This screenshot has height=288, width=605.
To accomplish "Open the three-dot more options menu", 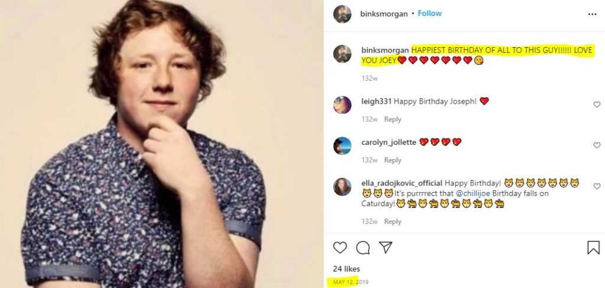I will click(x=592, y=14).
